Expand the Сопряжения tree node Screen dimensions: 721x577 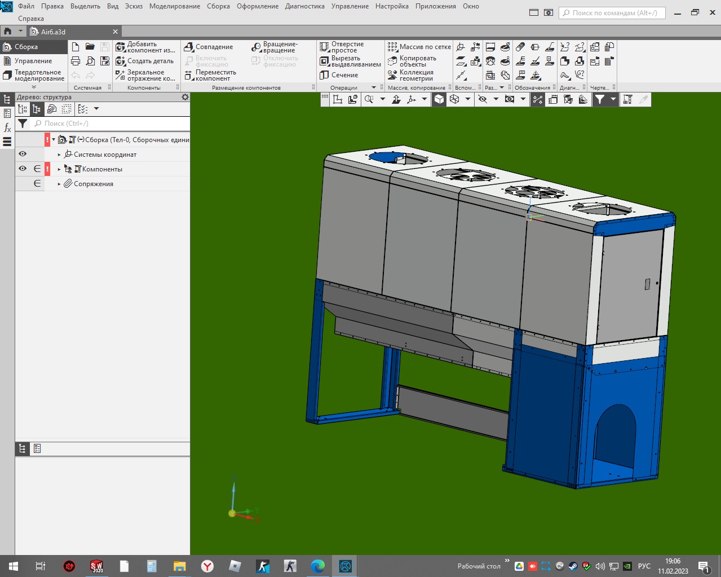tap(59, 184)
